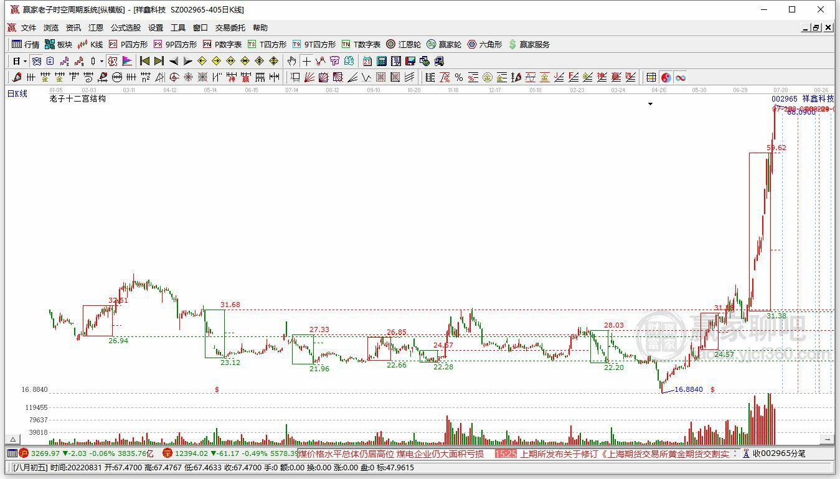Click the 祥鑫科技 stock name label
The image size is (840, 479).
pyautogui.click(x=818, y=99)
